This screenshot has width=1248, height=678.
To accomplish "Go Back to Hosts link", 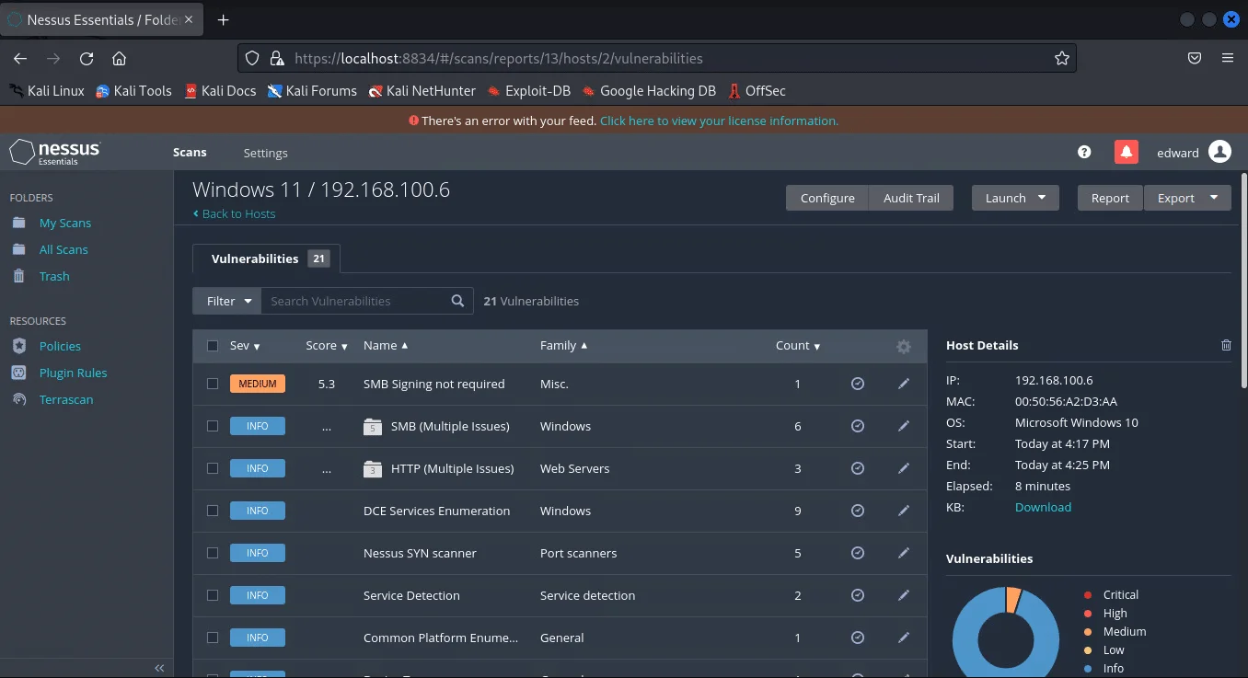I will click(x=238, y=213).
